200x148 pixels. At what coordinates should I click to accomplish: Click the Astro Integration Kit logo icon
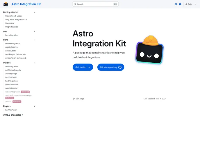6,4
